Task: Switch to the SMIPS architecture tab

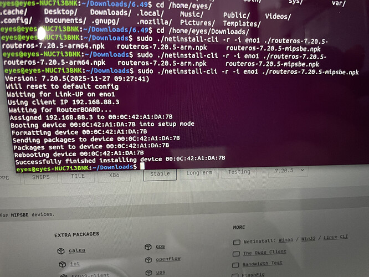Action: tap(41, 177)
